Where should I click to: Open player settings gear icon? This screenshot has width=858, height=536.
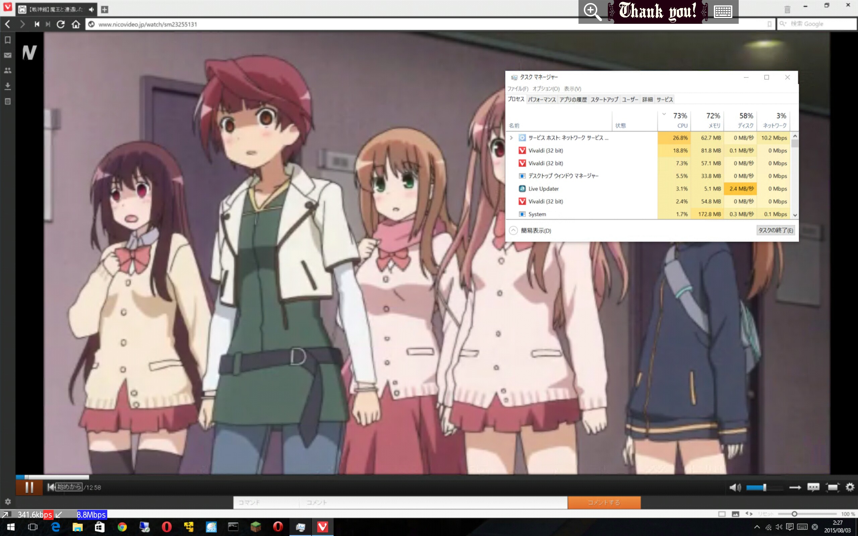[850, 487]
